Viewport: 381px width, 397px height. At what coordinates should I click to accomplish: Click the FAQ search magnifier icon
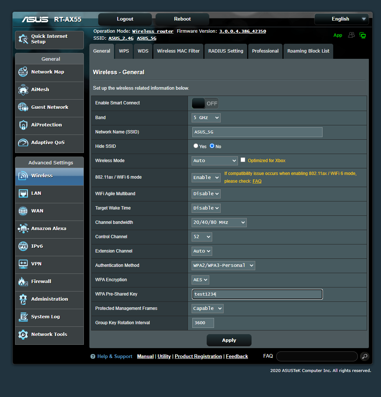tap(364, 356)
